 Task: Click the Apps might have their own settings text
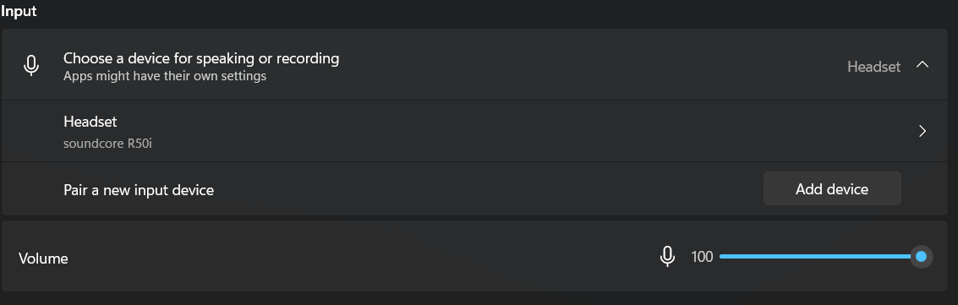click(x=165, y=76)
